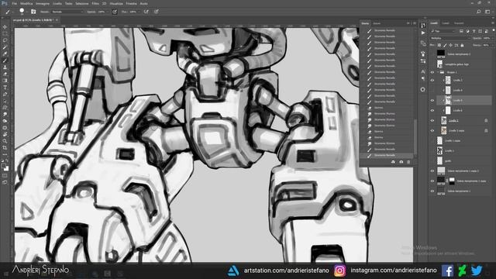Switch to the Azioni tab

click(x=377, y=23)
